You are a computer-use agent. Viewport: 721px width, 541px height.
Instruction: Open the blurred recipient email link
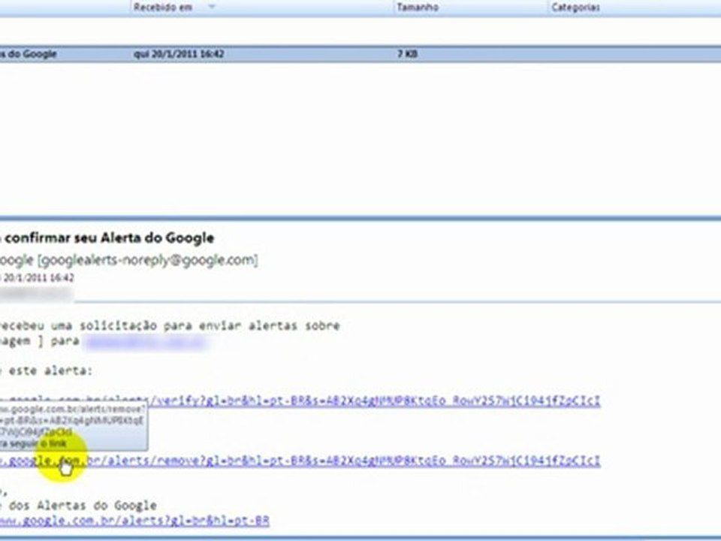click(x=146, y=343)
